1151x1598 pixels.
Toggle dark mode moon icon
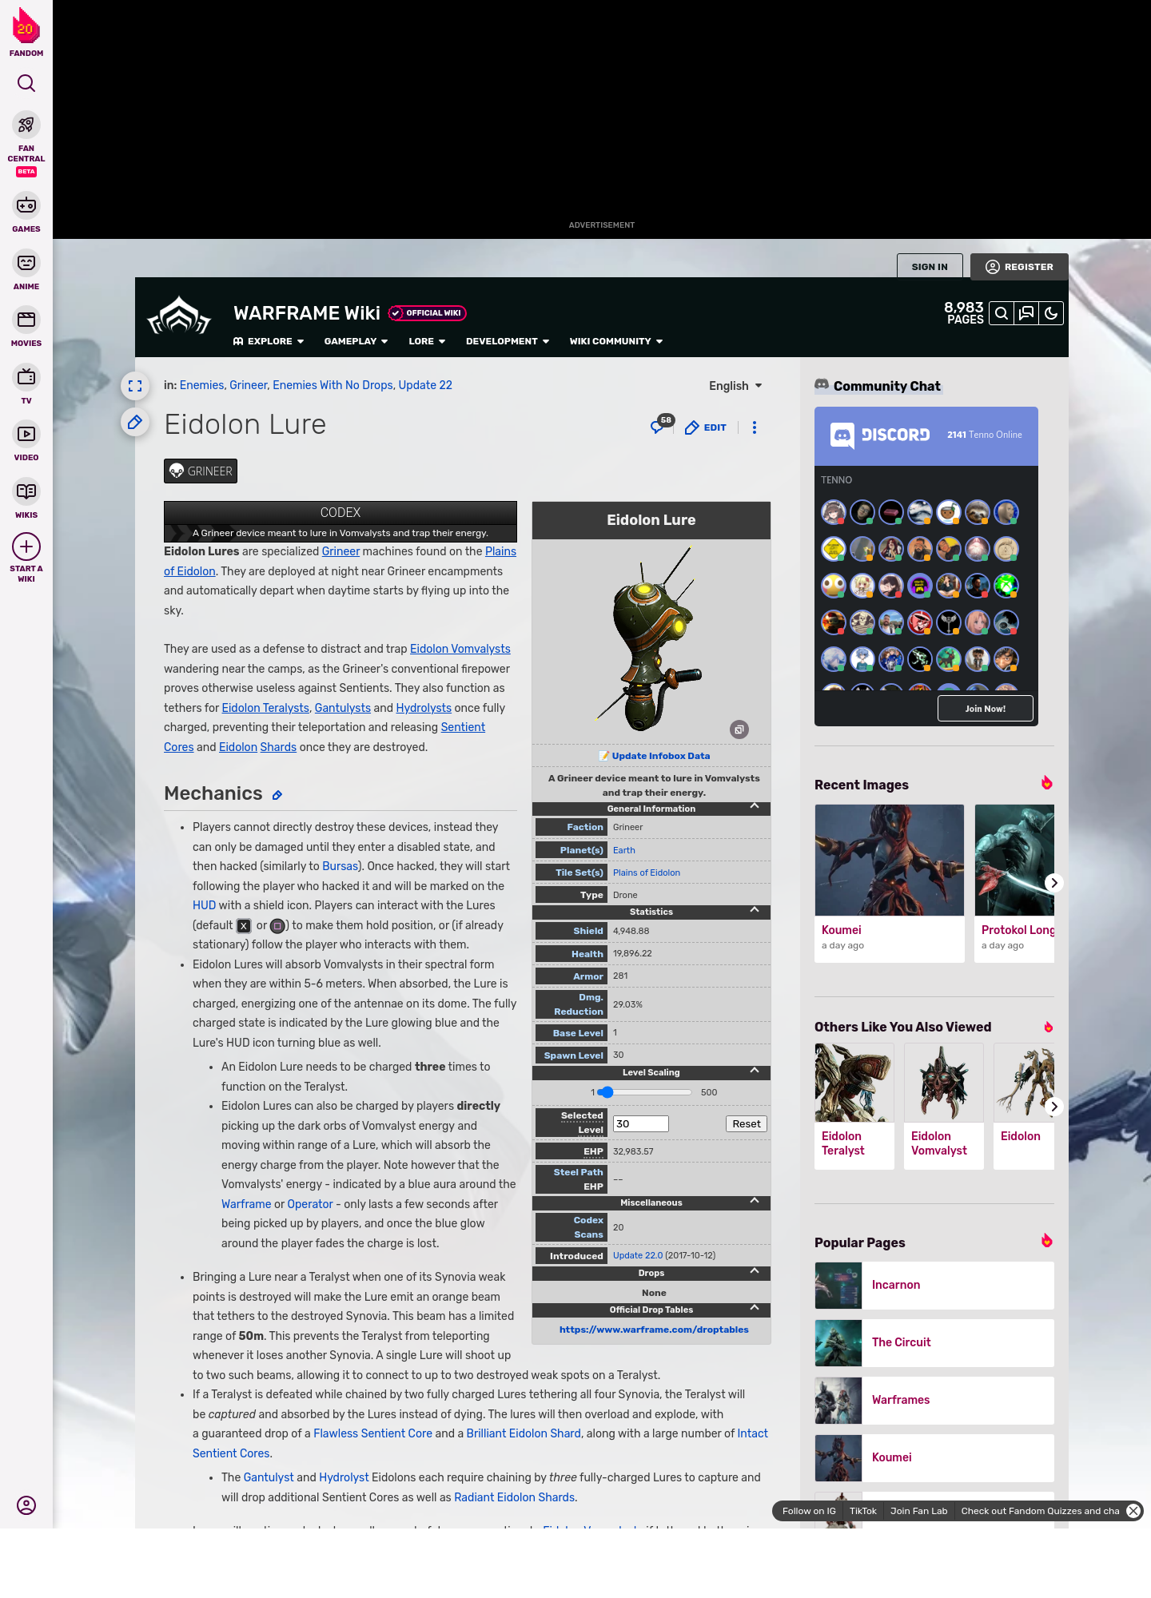1051,313
